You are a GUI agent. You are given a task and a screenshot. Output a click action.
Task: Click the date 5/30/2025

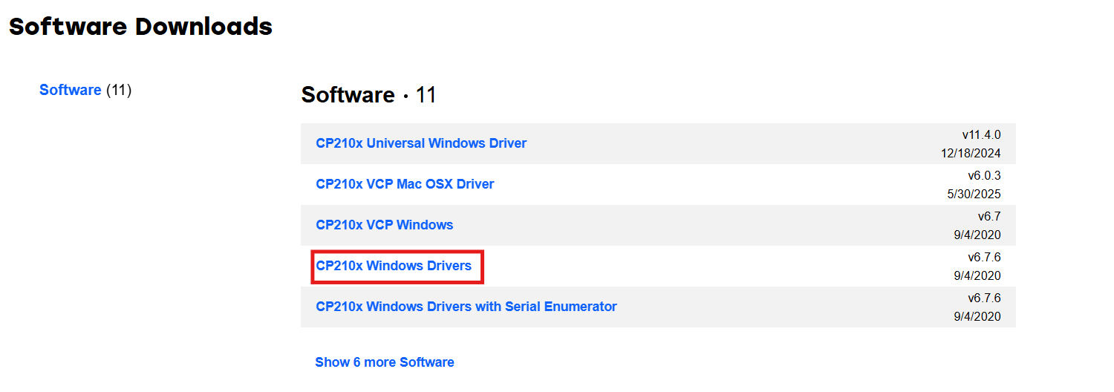pos(974,195)
